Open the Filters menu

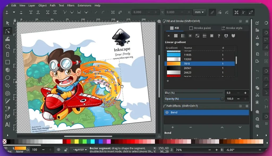(71, 5)
